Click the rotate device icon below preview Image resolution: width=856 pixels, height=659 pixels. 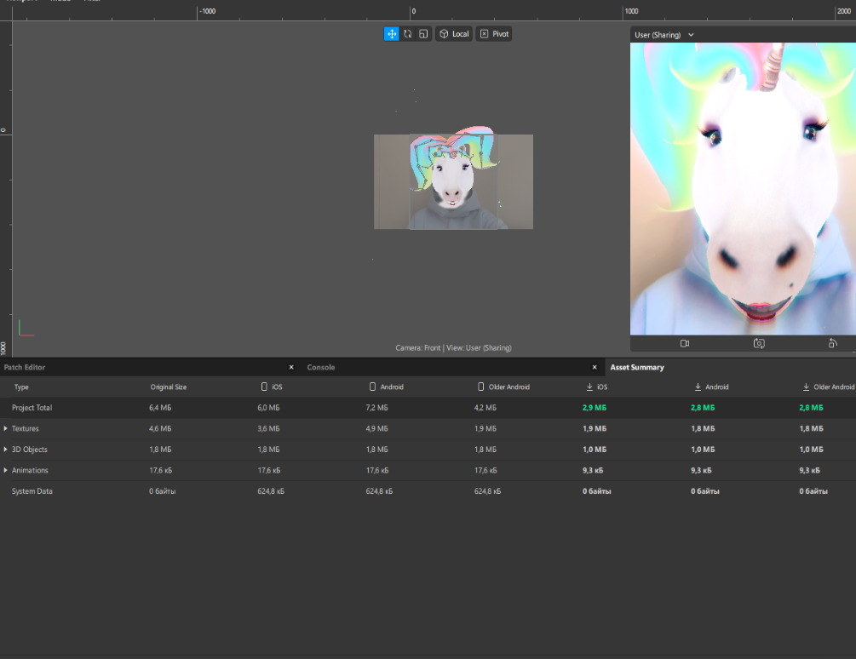[x=832, y=343]
